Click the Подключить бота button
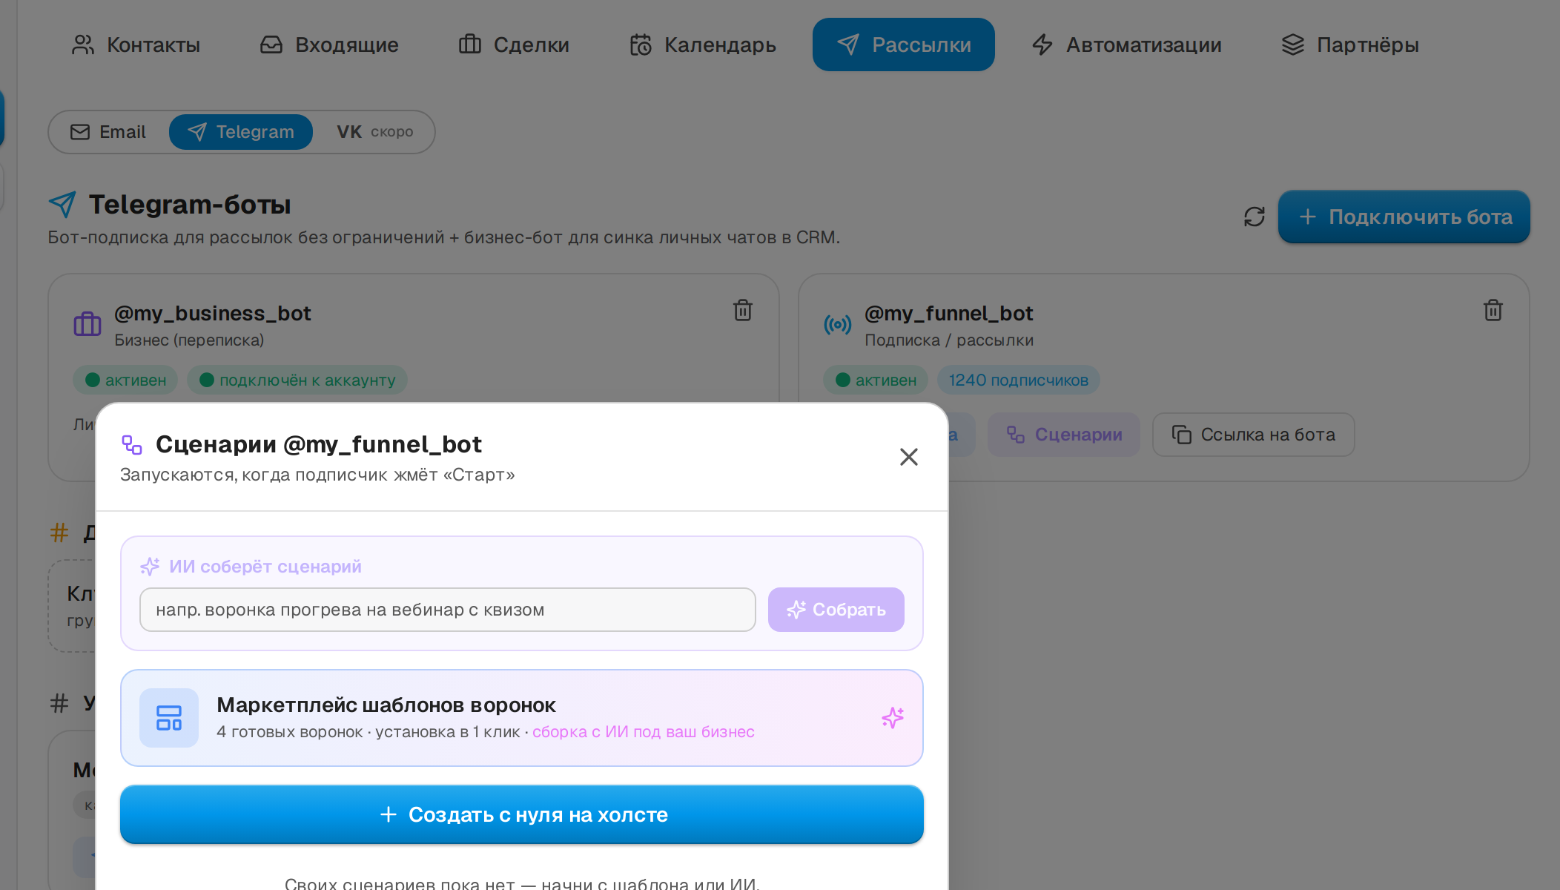Screen dimensions: 1560x890 coord(1404,217)
